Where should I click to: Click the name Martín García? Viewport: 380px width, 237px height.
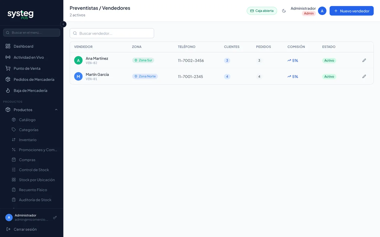pos(97,74)
